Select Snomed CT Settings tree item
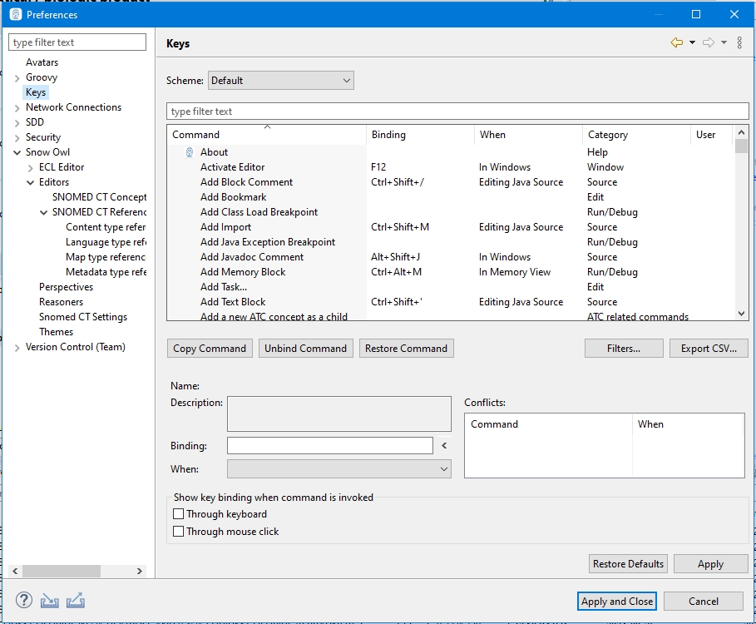The image size is (756, 624). [82, 317]
